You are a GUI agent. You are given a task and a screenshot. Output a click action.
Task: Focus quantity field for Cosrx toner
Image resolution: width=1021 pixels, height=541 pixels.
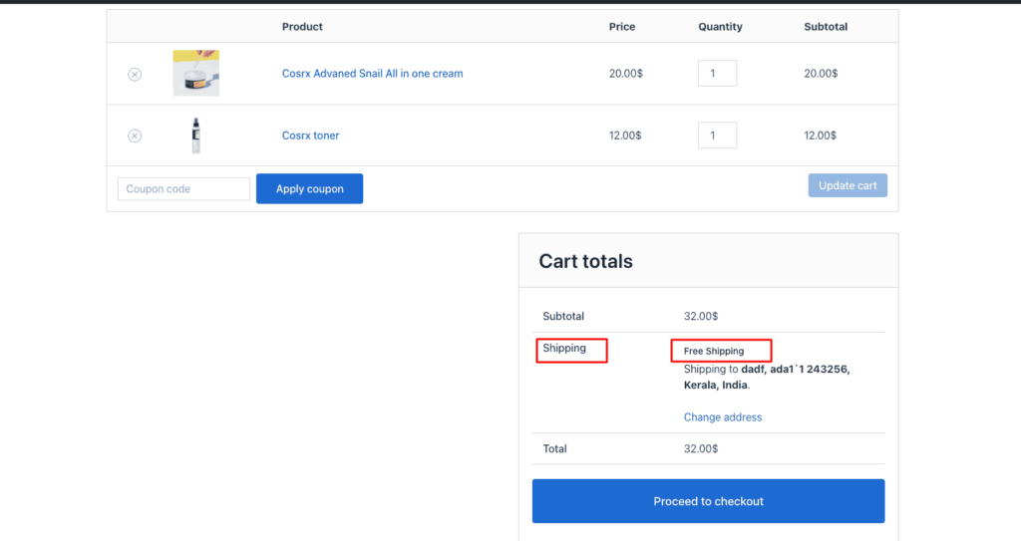click(x=717, y=135)
